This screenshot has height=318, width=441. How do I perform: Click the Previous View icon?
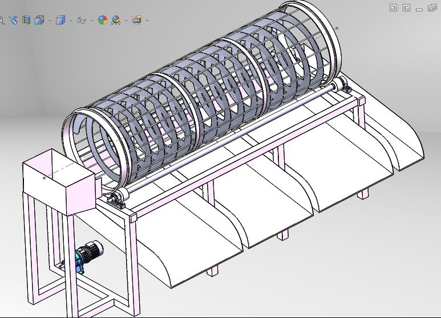coord(13,20)
